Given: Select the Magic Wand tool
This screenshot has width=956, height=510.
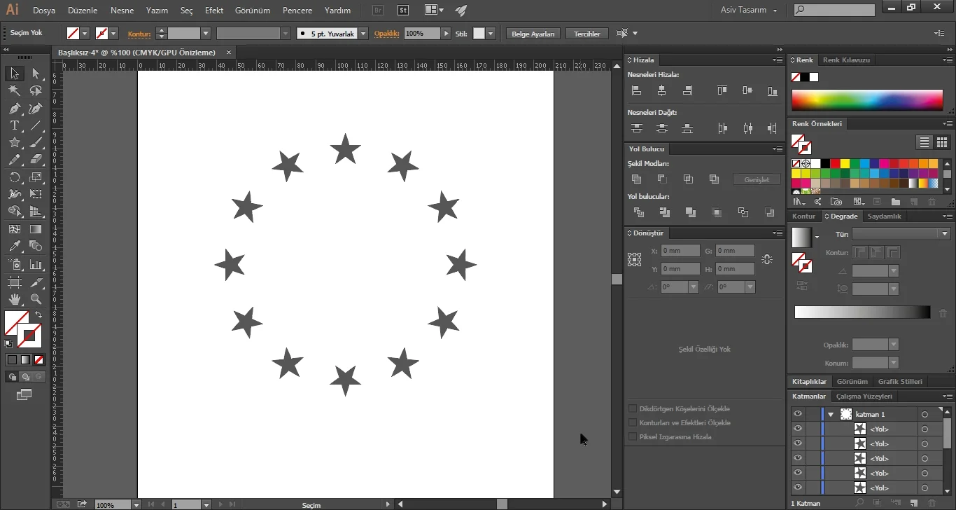Looking at the screenshot, I should pos(14,91).
